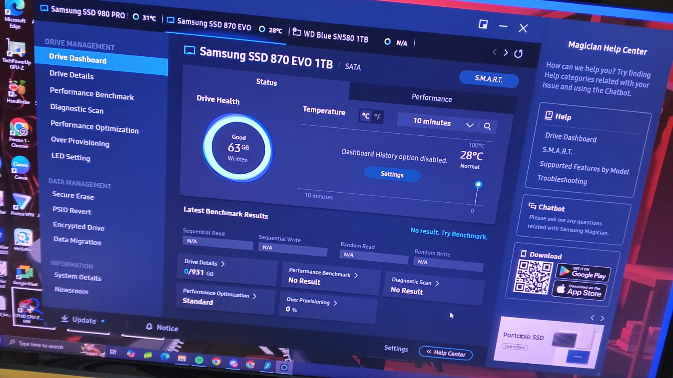Go to previous drive using left arrow
Image resolution: width=673 pixels, height=378 pixels.
pos(495,52)
